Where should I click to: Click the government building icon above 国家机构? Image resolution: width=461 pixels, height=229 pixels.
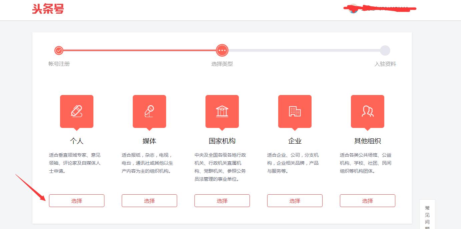222,111
